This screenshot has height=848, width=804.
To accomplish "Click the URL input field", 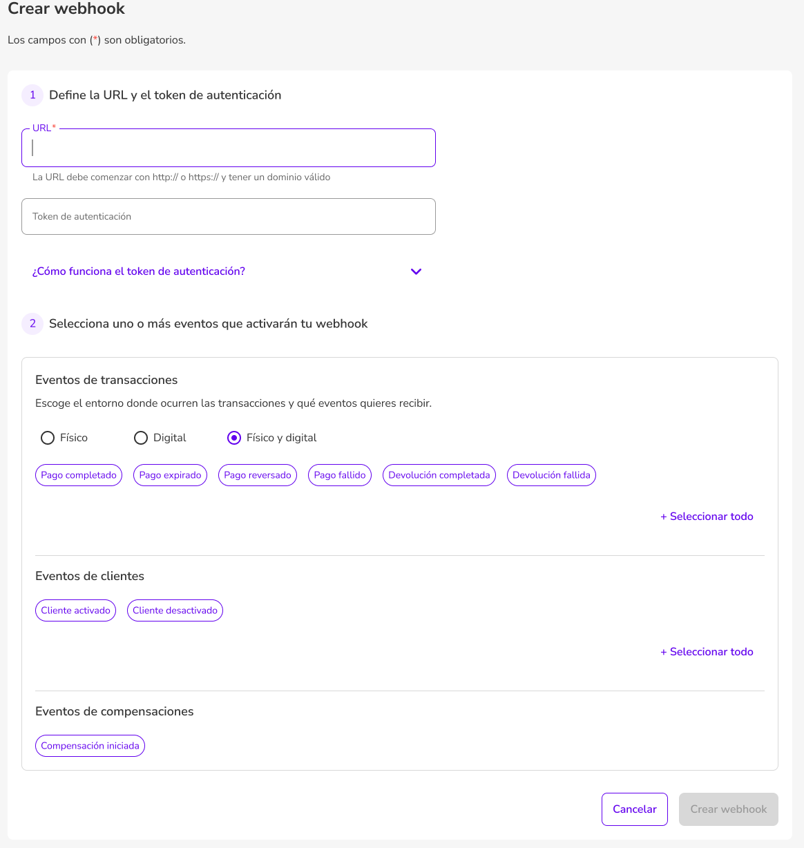I will [x=228, y=148].
